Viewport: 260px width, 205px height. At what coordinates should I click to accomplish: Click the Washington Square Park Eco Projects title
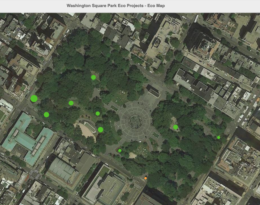click(116, 6)
